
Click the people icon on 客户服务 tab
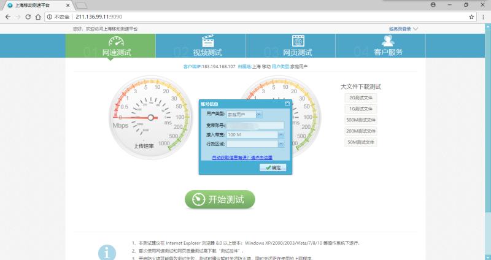388,40
